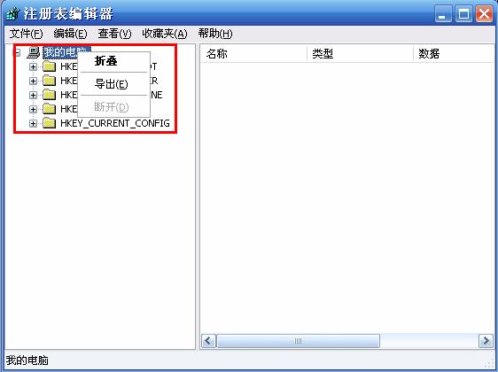The height and width of the screenshot is (372, 498).
Task: Click the Registry Editor title bar icon
Action: 12,14
